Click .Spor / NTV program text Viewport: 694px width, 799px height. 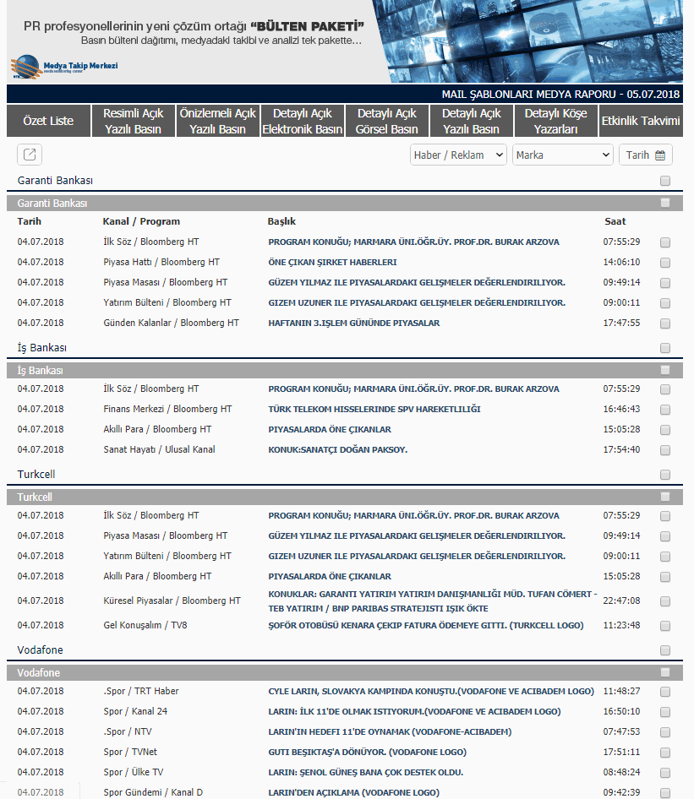pyautogui.click(x=128, y=731)
